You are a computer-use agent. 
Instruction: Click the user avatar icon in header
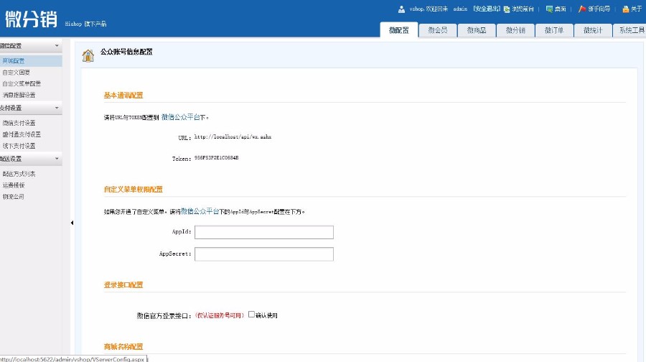[x=401, y=9]
